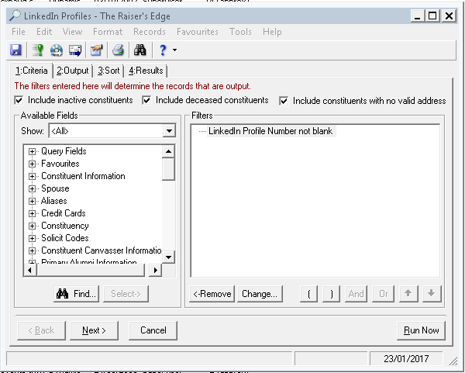The height and width of the screenshot is (373, 465).
Task: Save the export with the floppy disk icon
Action: pyautogui.click(x=15, y=50)
